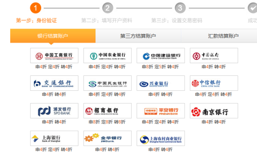Click the checkmark success step circle

(x=252, y=8)
